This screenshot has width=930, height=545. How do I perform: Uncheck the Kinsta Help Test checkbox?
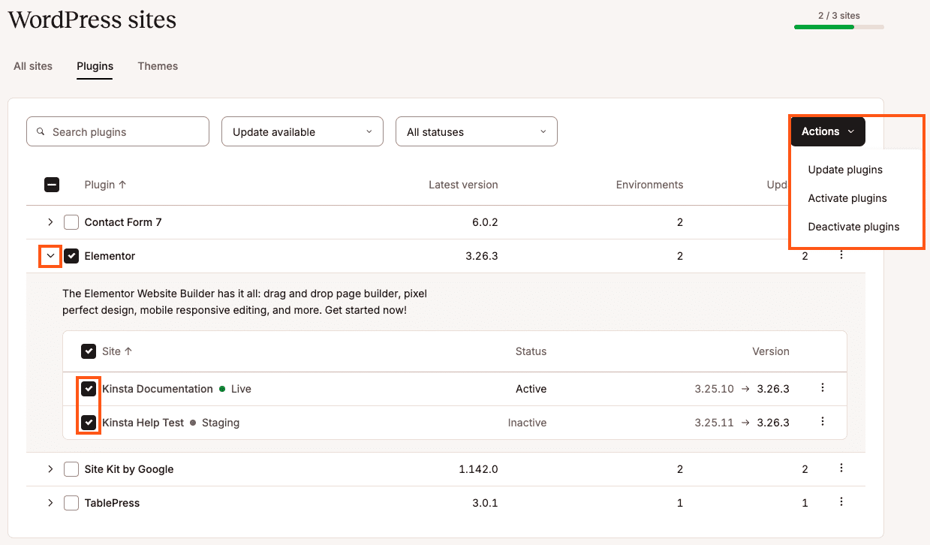pos(89,423)
